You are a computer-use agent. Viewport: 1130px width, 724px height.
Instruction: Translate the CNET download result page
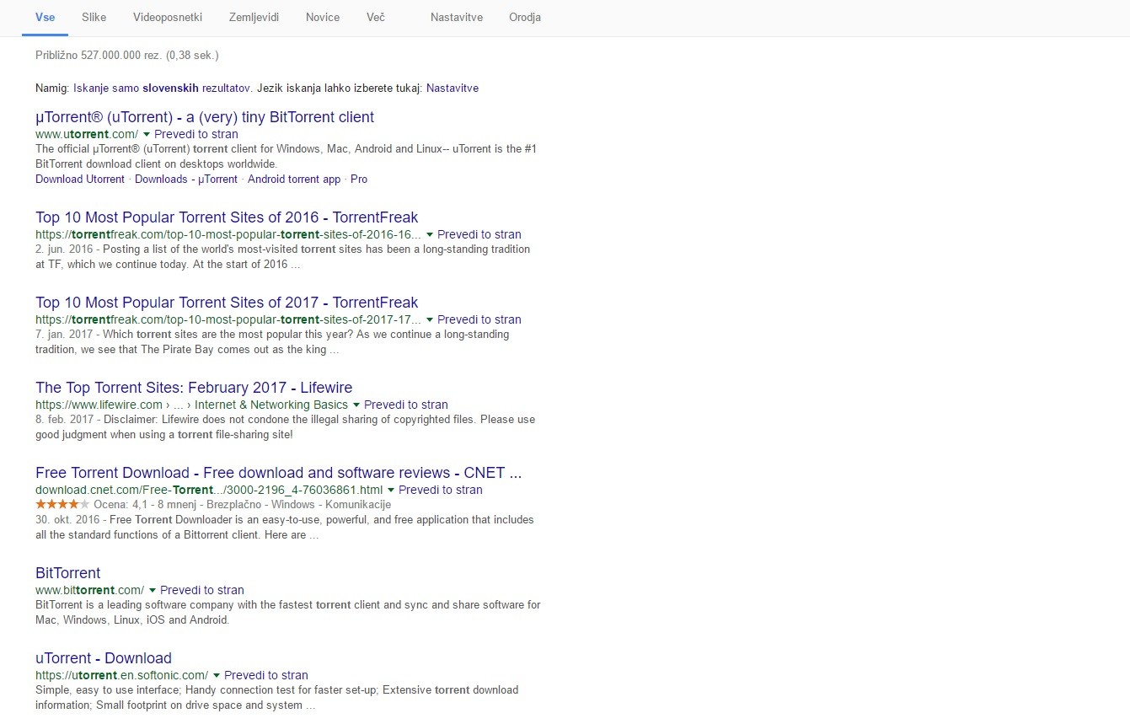(441, 490)
